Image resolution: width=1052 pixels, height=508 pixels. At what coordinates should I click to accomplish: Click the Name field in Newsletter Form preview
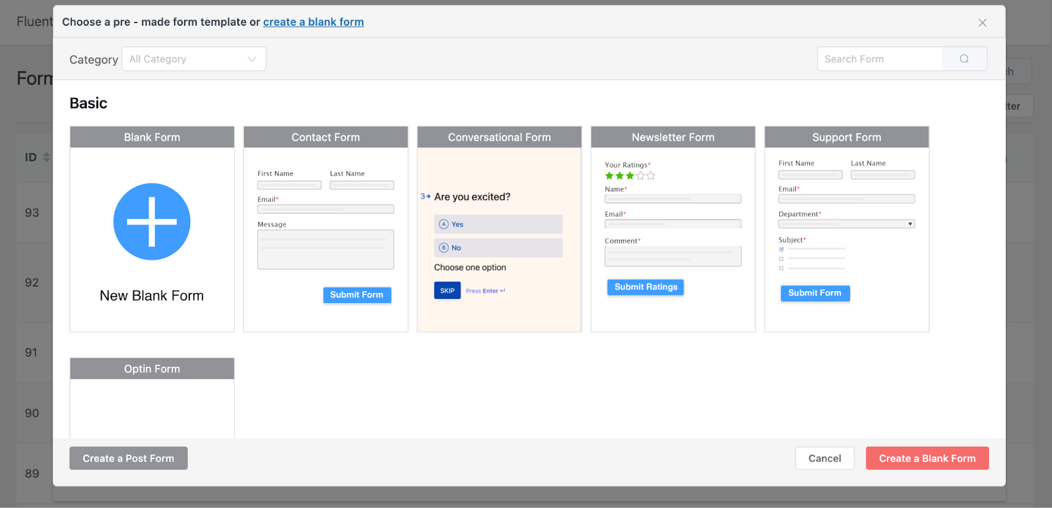click(x=673, y=198)
